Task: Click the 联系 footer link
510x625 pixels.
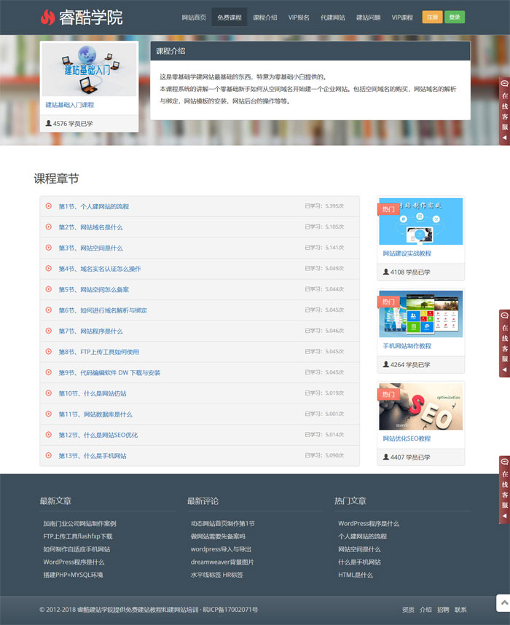Action: tap(460, 609)
